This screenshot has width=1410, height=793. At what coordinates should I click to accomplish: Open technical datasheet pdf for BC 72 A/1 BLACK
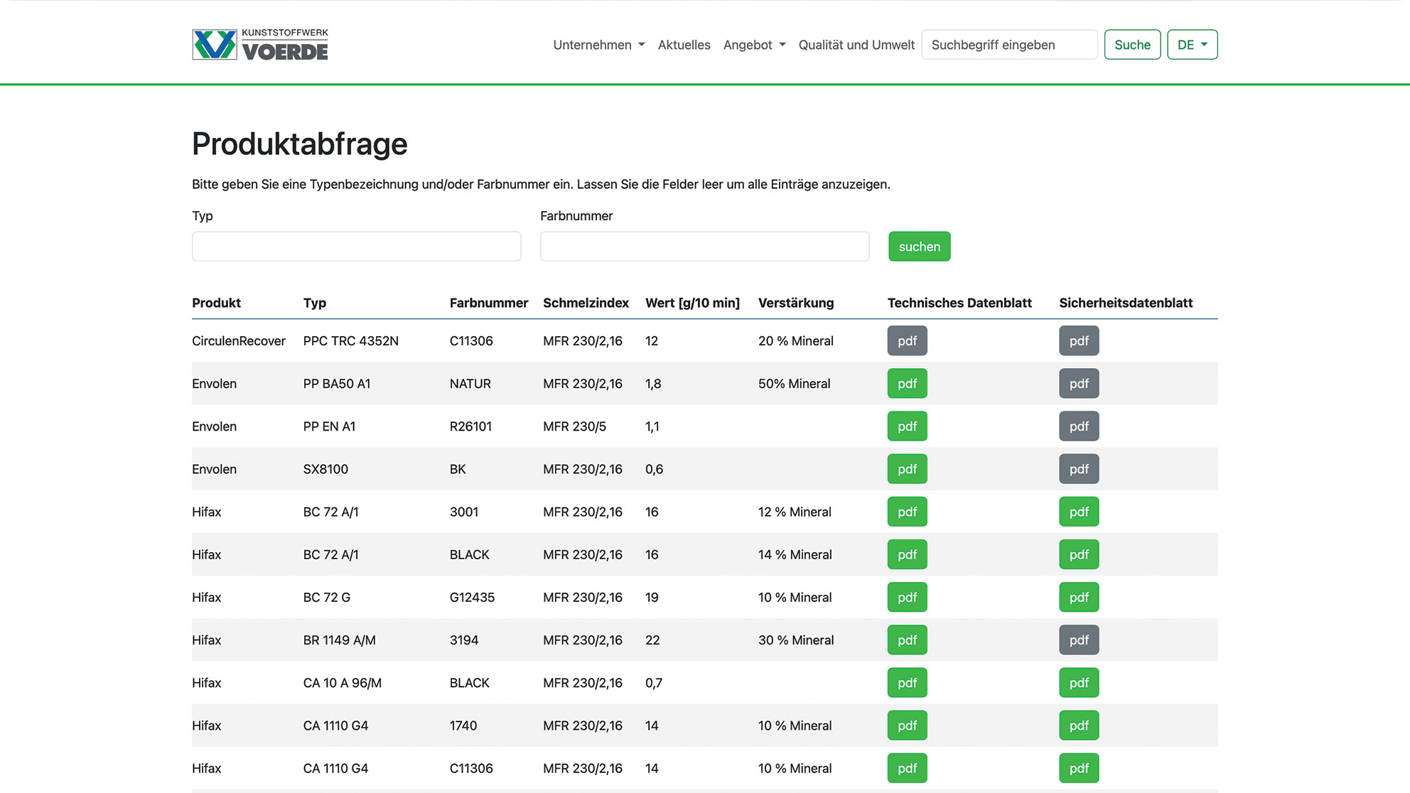[x=907, y=554]
